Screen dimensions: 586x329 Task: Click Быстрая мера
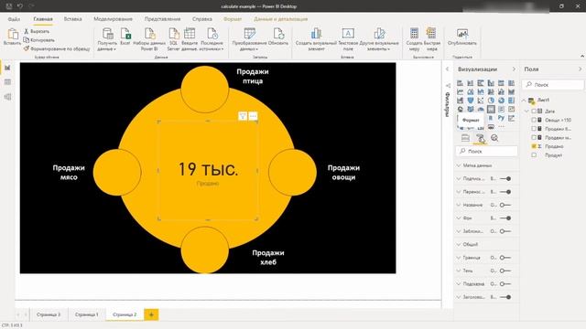432,39
